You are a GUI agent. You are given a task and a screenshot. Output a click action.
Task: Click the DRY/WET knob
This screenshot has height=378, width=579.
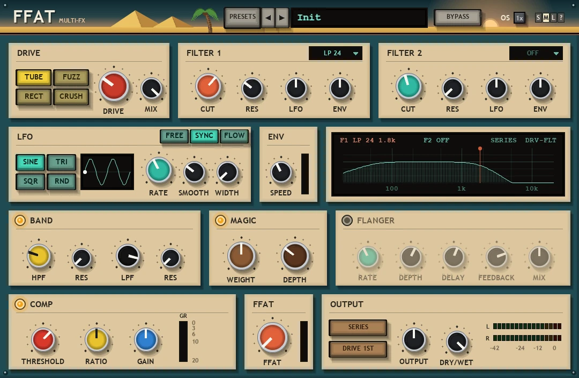[x=457, y=341]
